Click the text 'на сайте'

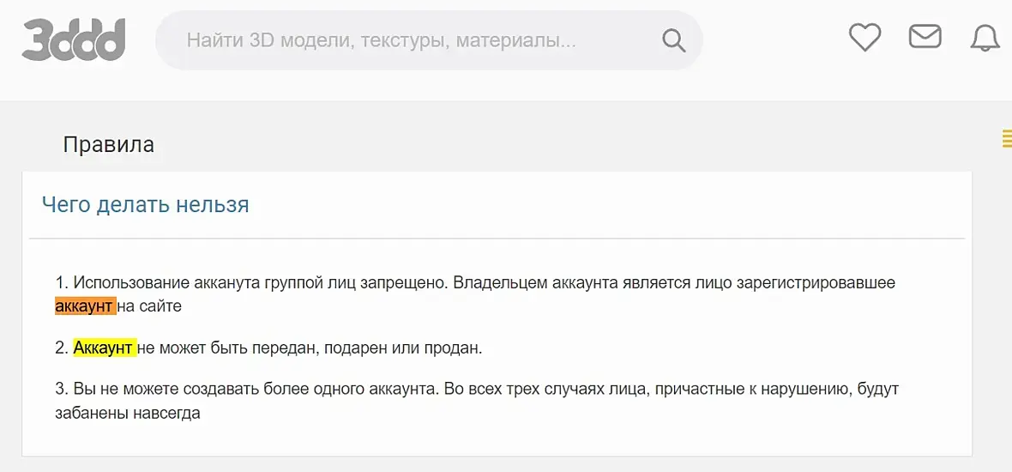pyautogui.click(x=149, y=306)
